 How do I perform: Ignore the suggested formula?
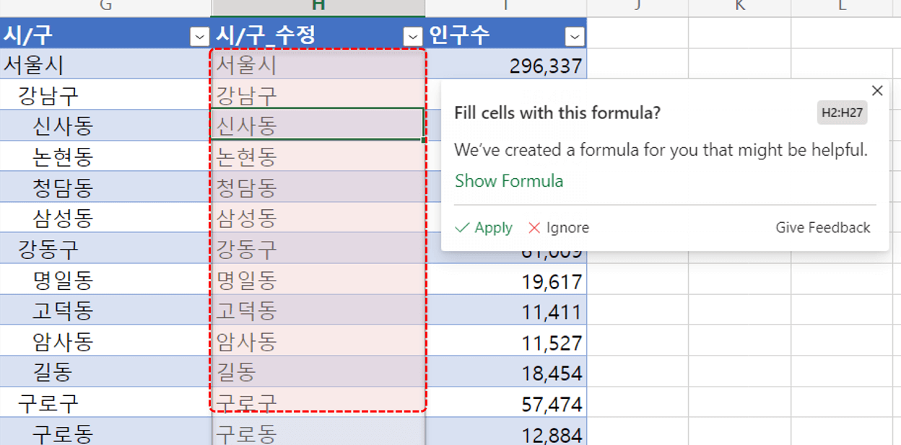pos(559,228)
